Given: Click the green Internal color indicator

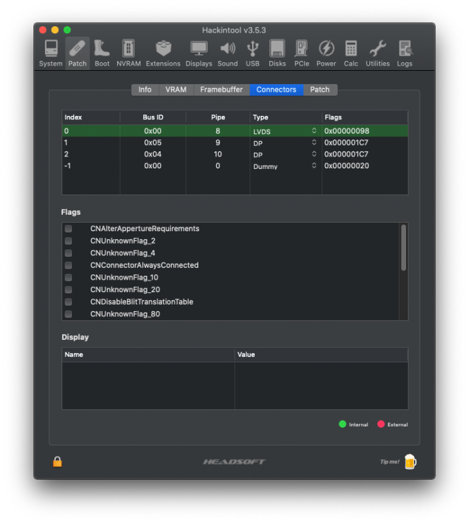Looking at the screenshot, I should [x=342, y=424].
